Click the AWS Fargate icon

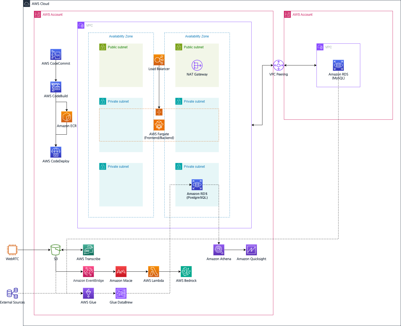click(x=159, y=125)
